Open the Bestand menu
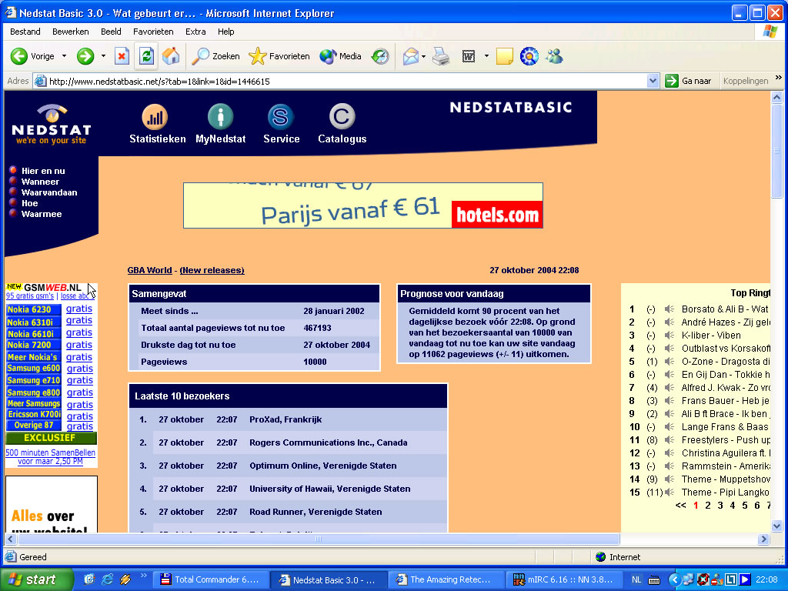The height and width of the screenshot is (591, 788). pyautogui.click(x=25, y=32)
